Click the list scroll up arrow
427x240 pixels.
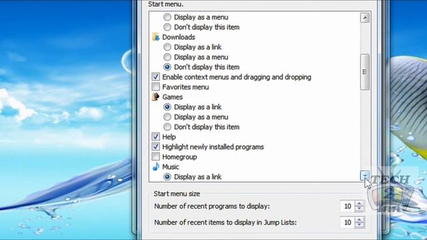coord(365,18)
